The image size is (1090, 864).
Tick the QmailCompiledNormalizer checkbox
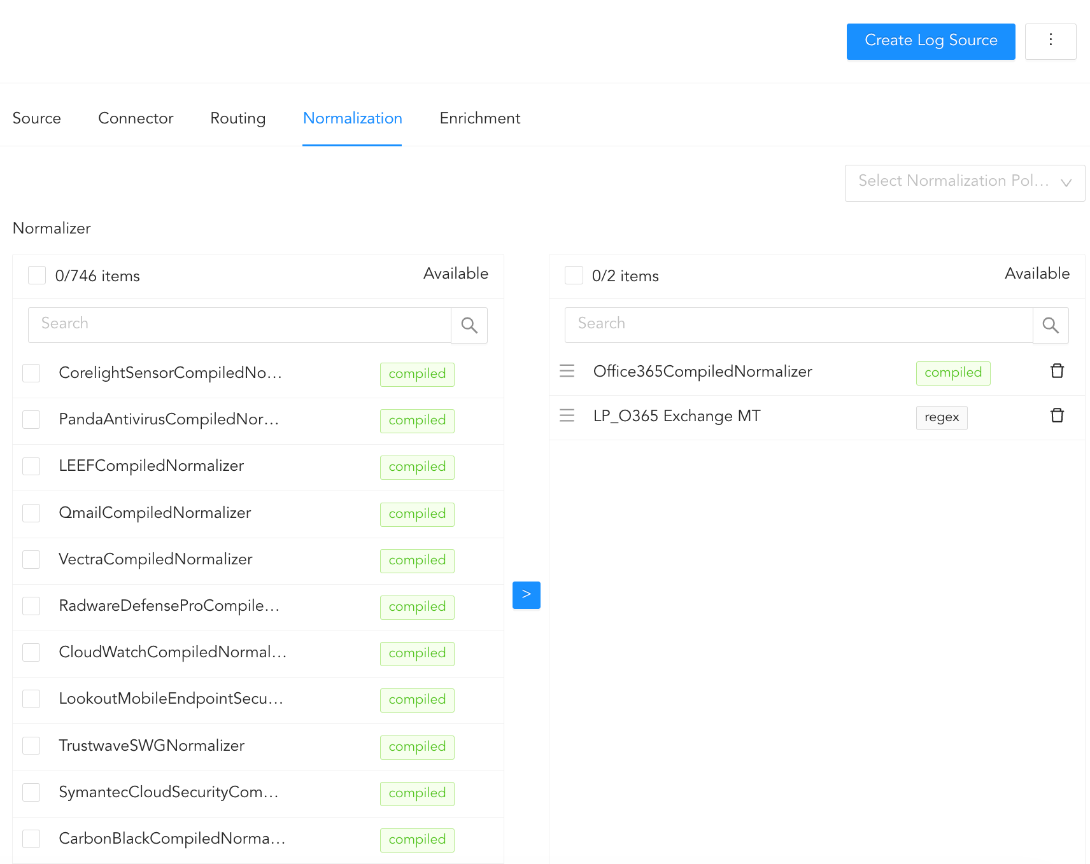pyautogui.click(x=31, y=513)
